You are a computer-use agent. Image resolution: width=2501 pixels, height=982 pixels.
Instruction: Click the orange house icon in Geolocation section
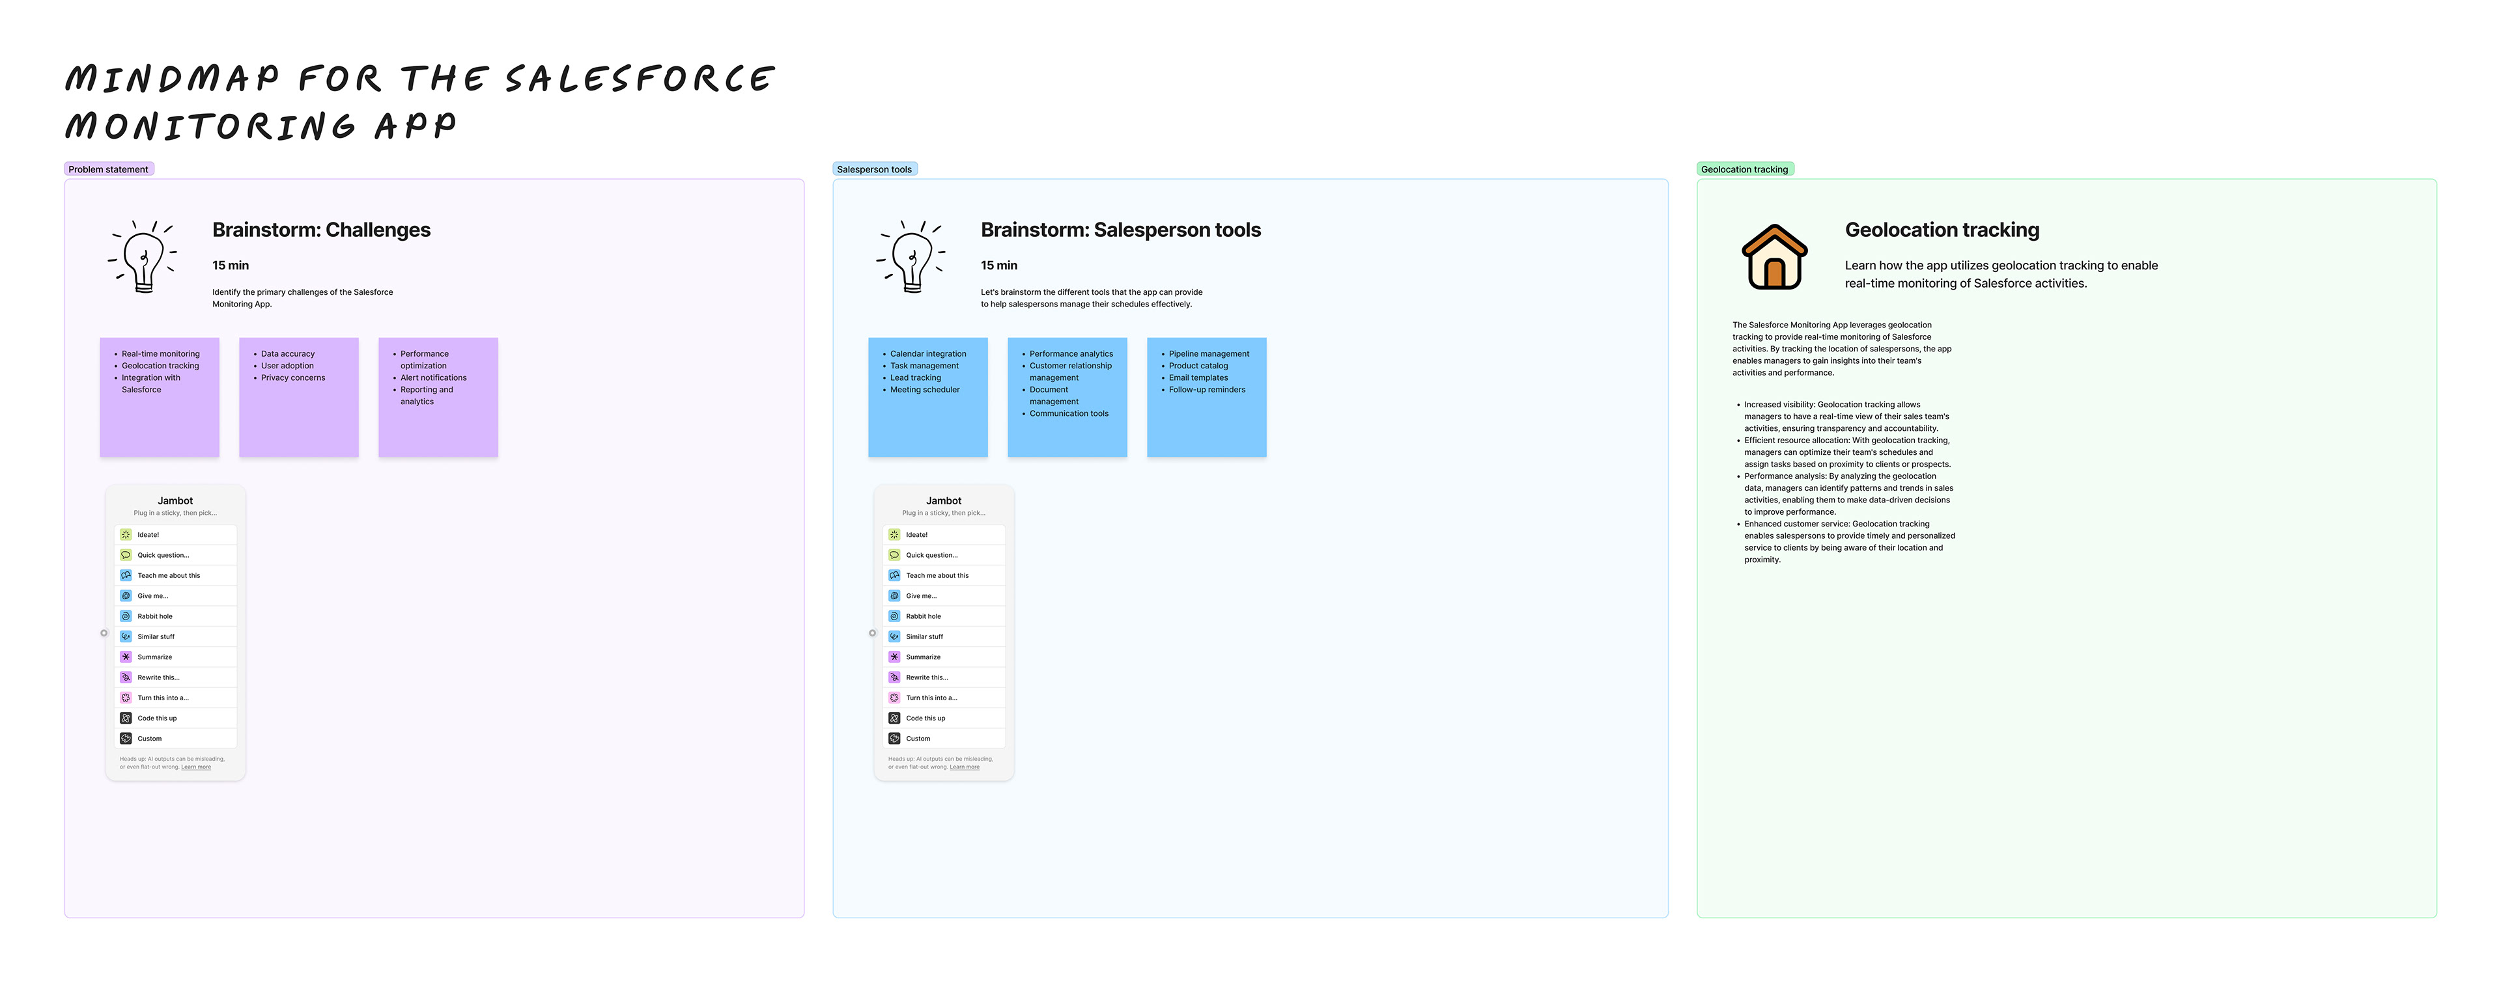click(1773, 257)
